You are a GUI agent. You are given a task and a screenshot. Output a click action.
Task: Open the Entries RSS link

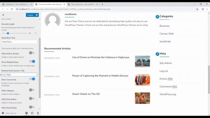(x=166, y=79)
